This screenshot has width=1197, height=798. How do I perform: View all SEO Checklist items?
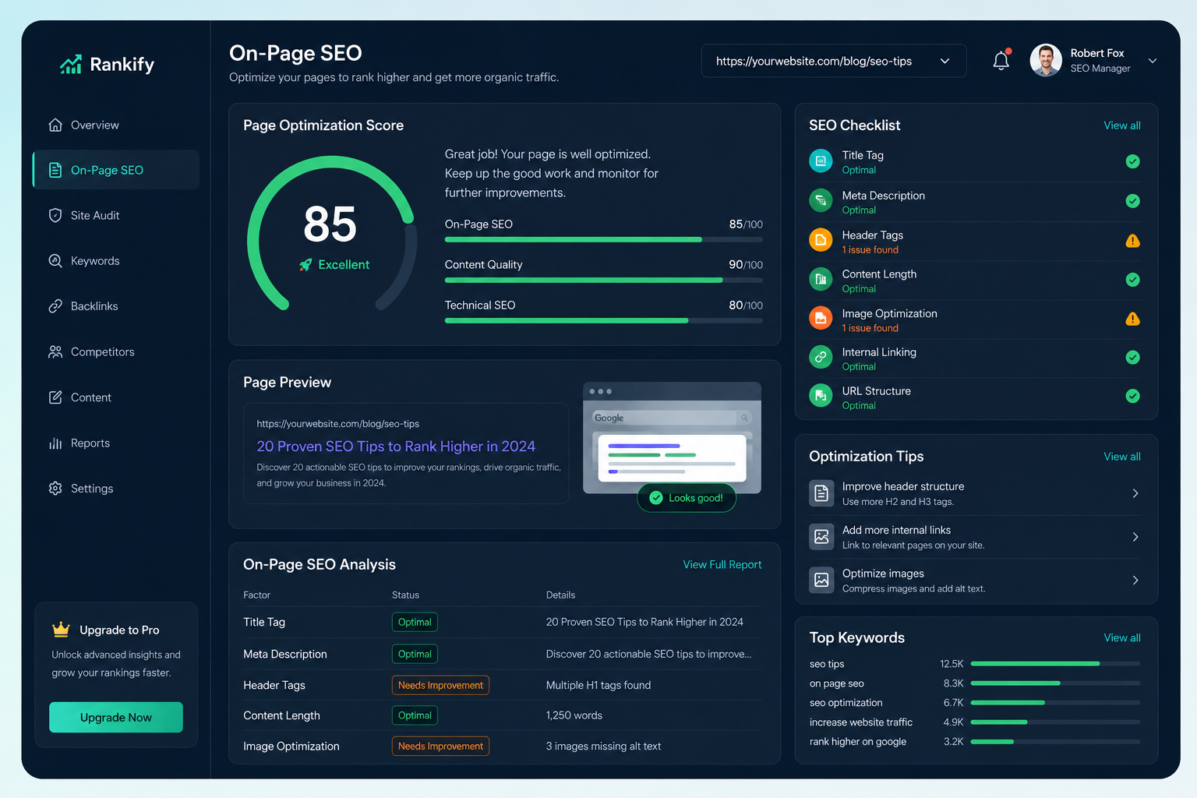point(1122,125)
